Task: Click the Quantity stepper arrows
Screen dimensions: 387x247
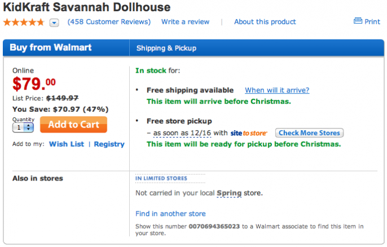Action: tap(29, 127)
